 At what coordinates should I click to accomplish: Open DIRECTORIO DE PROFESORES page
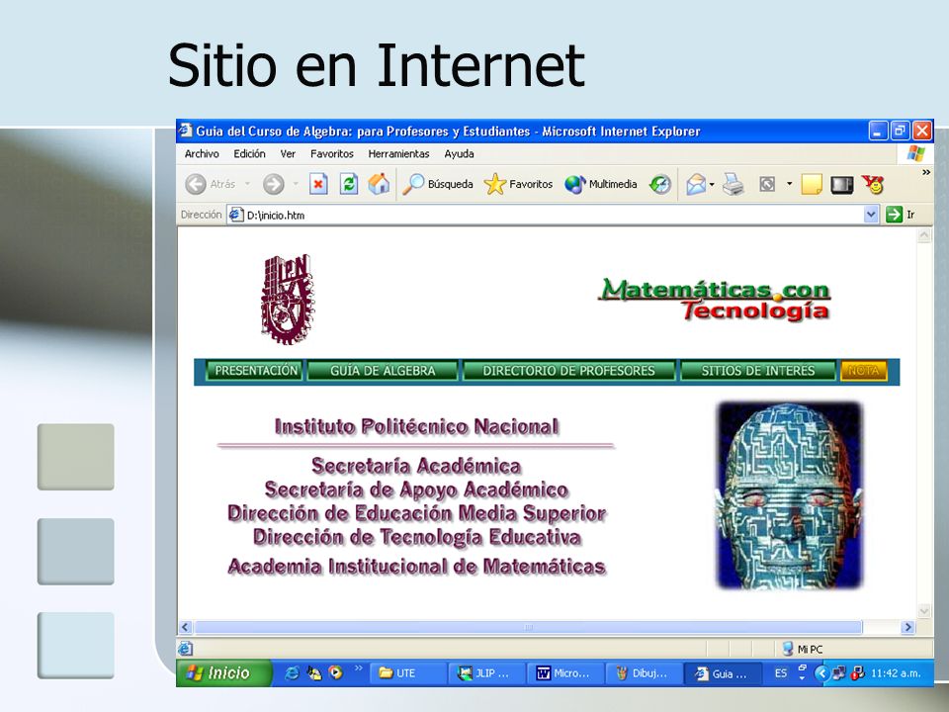click(569, 371)
